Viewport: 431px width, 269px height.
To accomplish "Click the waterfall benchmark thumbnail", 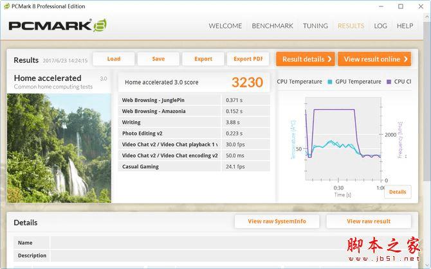I will [59, 148].
